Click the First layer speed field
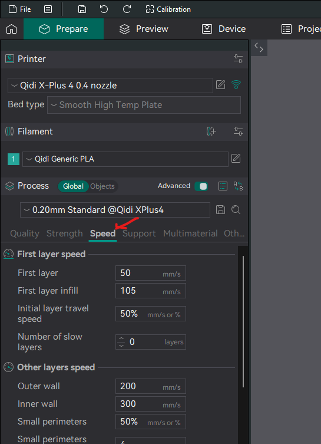Image resolution: width=321 pixels, height=444 pixels. point(151,273)
